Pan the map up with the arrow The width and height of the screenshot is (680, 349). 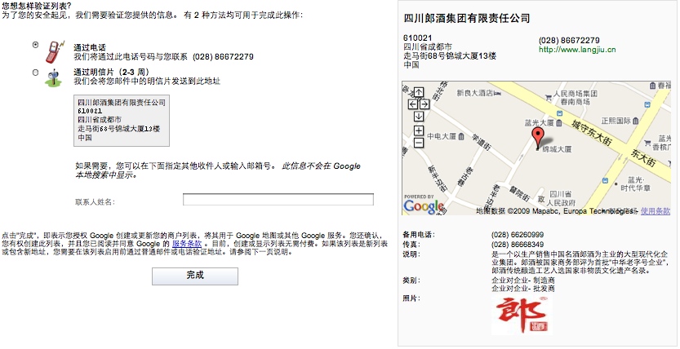click(419, 92)
